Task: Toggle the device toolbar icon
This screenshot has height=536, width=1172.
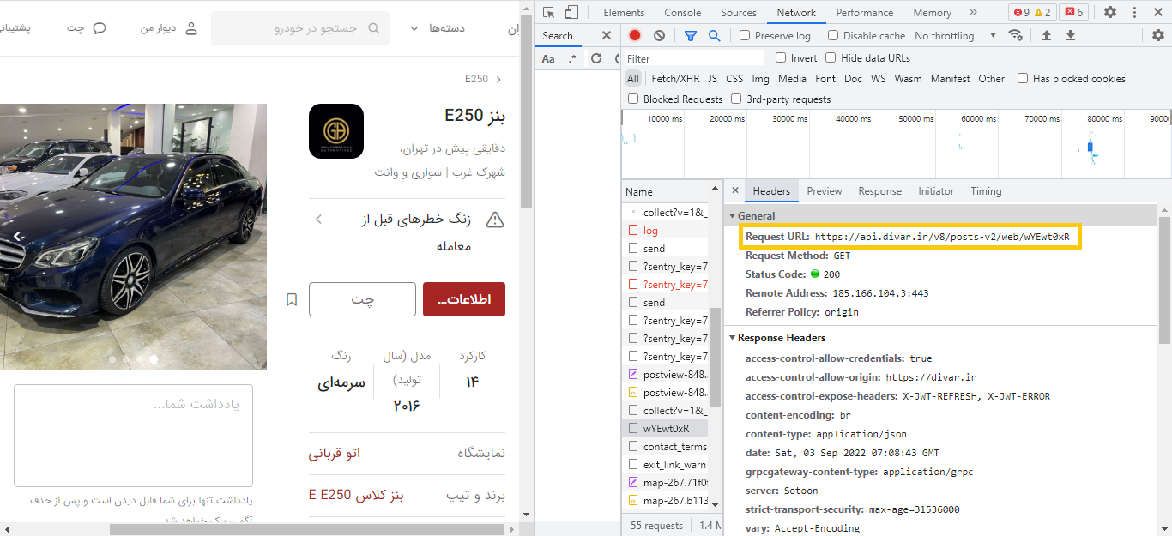Action: pyautogui.click(x=571, y=12)
